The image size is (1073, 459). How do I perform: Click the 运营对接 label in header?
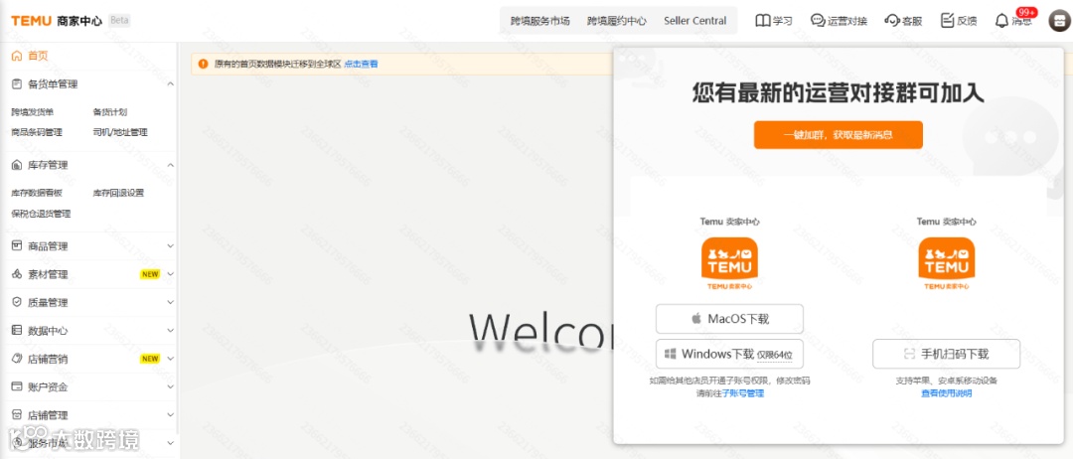(847, 21)
